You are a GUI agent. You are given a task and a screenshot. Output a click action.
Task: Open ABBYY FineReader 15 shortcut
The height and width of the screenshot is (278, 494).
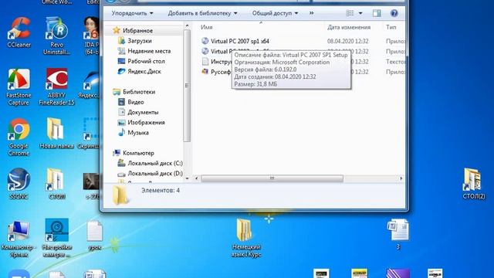coord(56,86)
